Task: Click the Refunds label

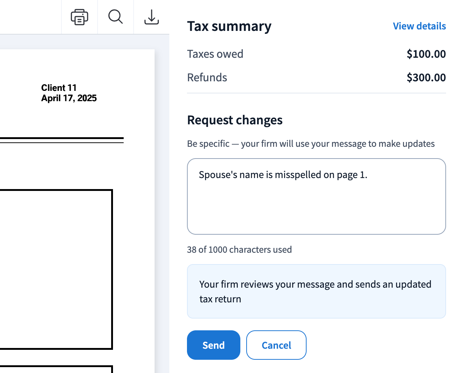Action: click(x=207, y=78)
